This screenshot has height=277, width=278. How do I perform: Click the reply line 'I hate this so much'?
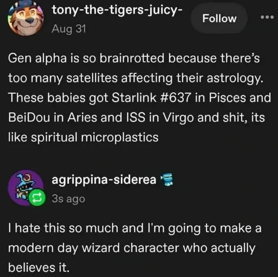[x=63, y=228]
